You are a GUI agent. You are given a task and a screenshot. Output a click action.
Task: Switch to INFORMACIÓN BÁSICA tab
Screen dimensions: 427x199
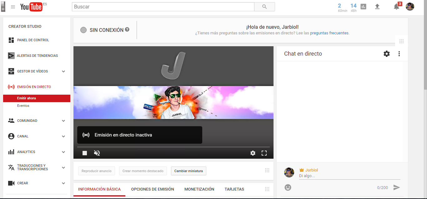click(99, 189)
